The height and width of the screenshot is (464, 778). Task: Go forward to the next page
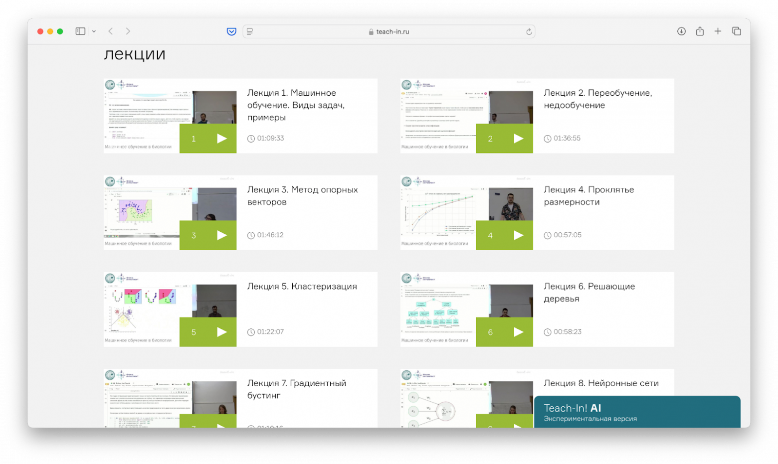coord(128,31)
